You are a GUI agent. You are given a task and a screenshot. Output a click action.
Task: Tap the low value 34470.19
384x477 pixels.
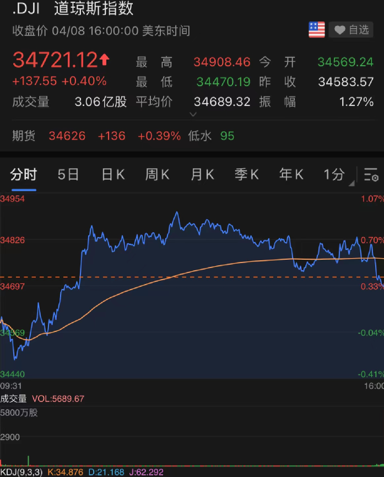pyautogui.click(x=224, y=82)
